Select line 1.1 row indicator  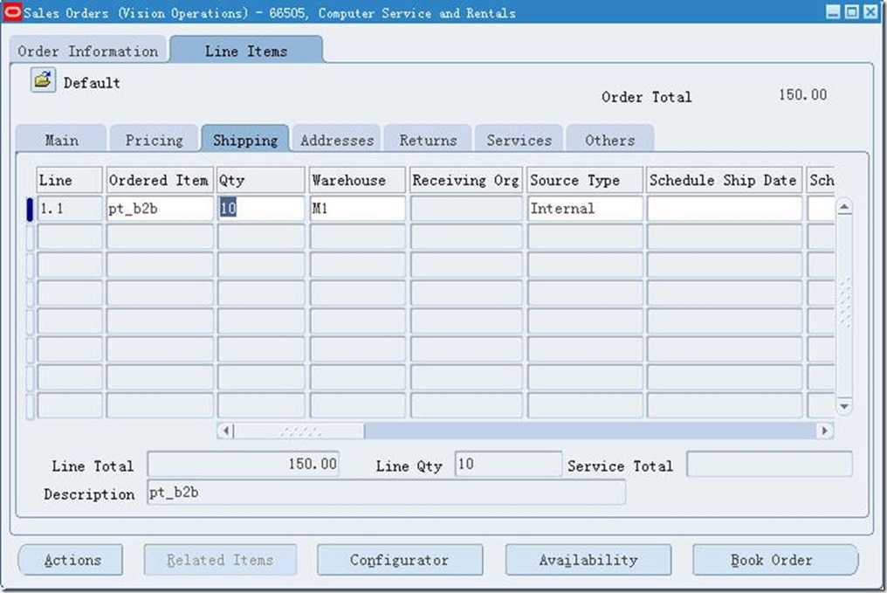click(x=30, y=209)
